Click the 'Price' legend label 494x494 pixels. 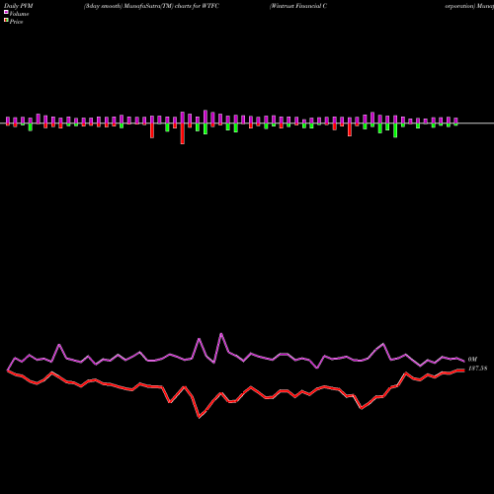click(16, 22)
